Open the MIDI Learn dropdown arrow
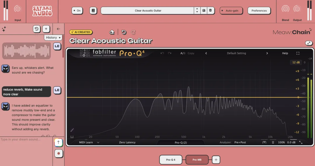The width and height of the screenshot is (315, 166). (x=98, y=142)
